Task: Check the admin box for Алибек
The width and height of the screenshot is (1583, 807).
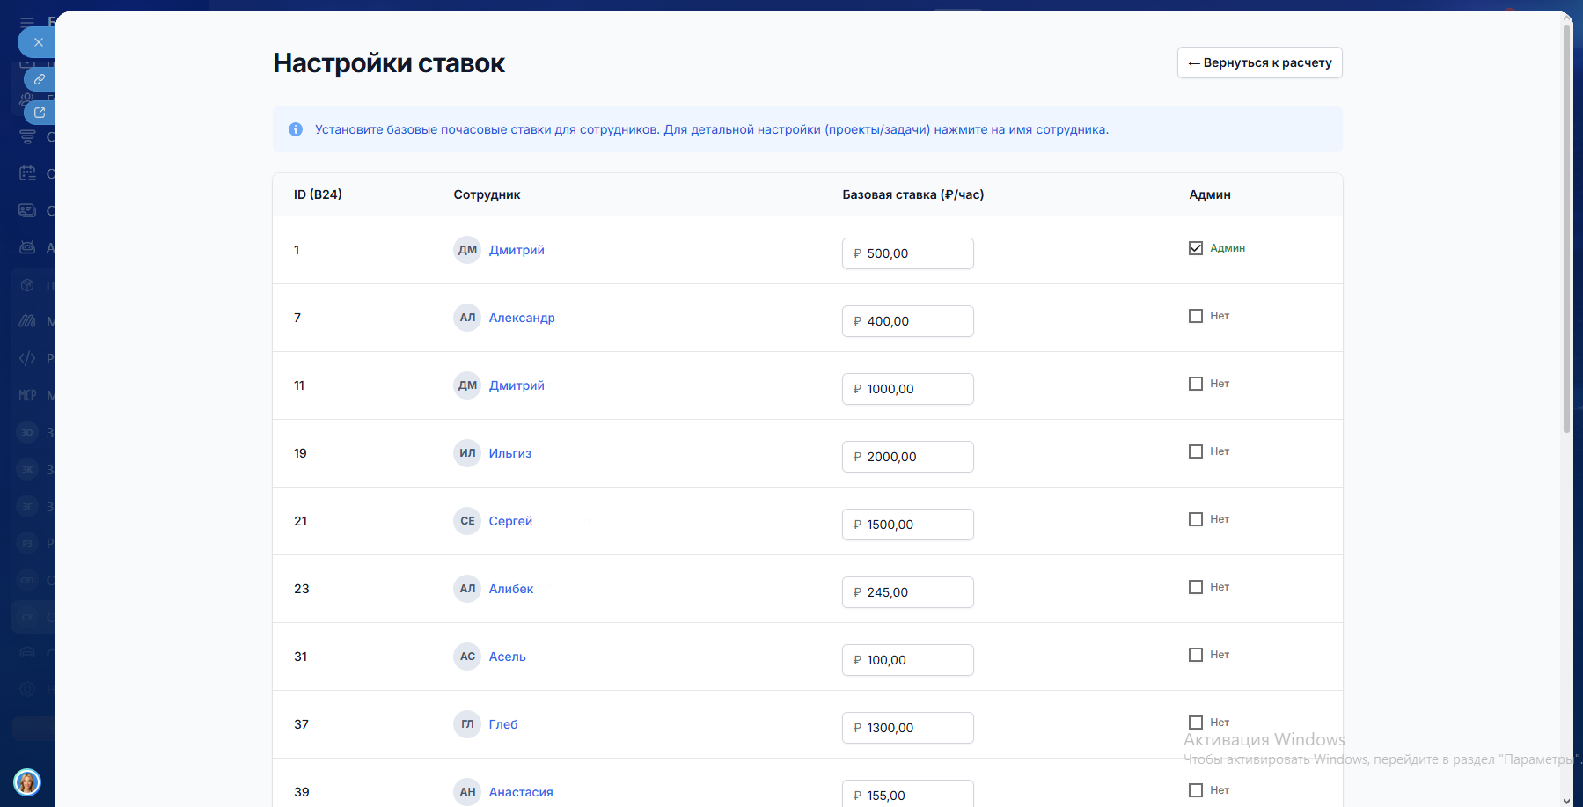Action: [x=1196, y=587]
